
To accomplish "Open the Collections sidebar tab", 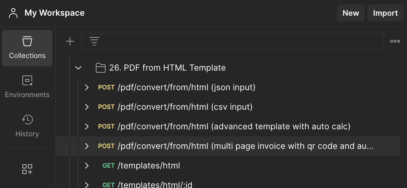I will pyautogui.click(x=27, y=48).
